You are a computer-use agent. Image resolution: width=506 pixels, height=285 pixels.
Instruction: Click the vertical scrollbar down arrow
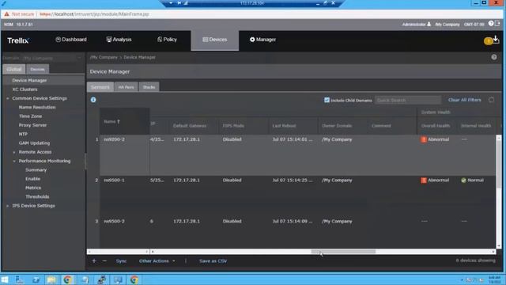499,246
